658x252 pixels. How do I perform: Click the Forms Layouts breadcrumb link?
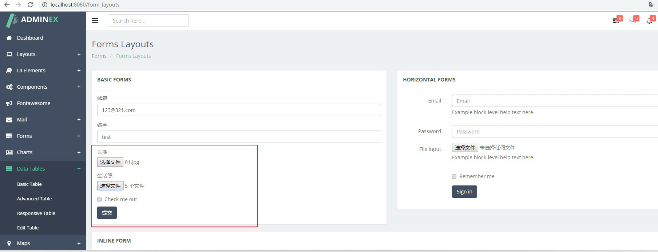pos(134,56)
